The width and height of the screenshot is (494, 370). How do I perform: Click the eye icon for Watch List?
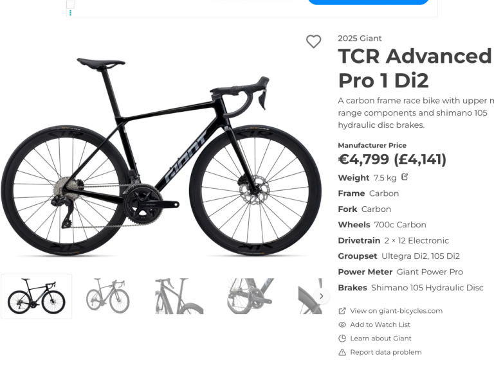click(x=342, y=324)
